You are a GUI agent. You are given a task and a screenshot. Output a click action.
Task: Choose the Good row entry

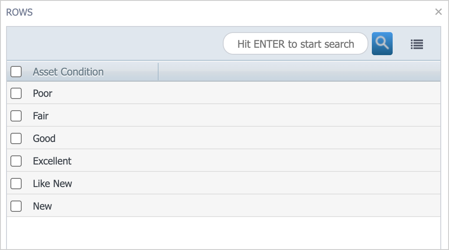(44, 138)
